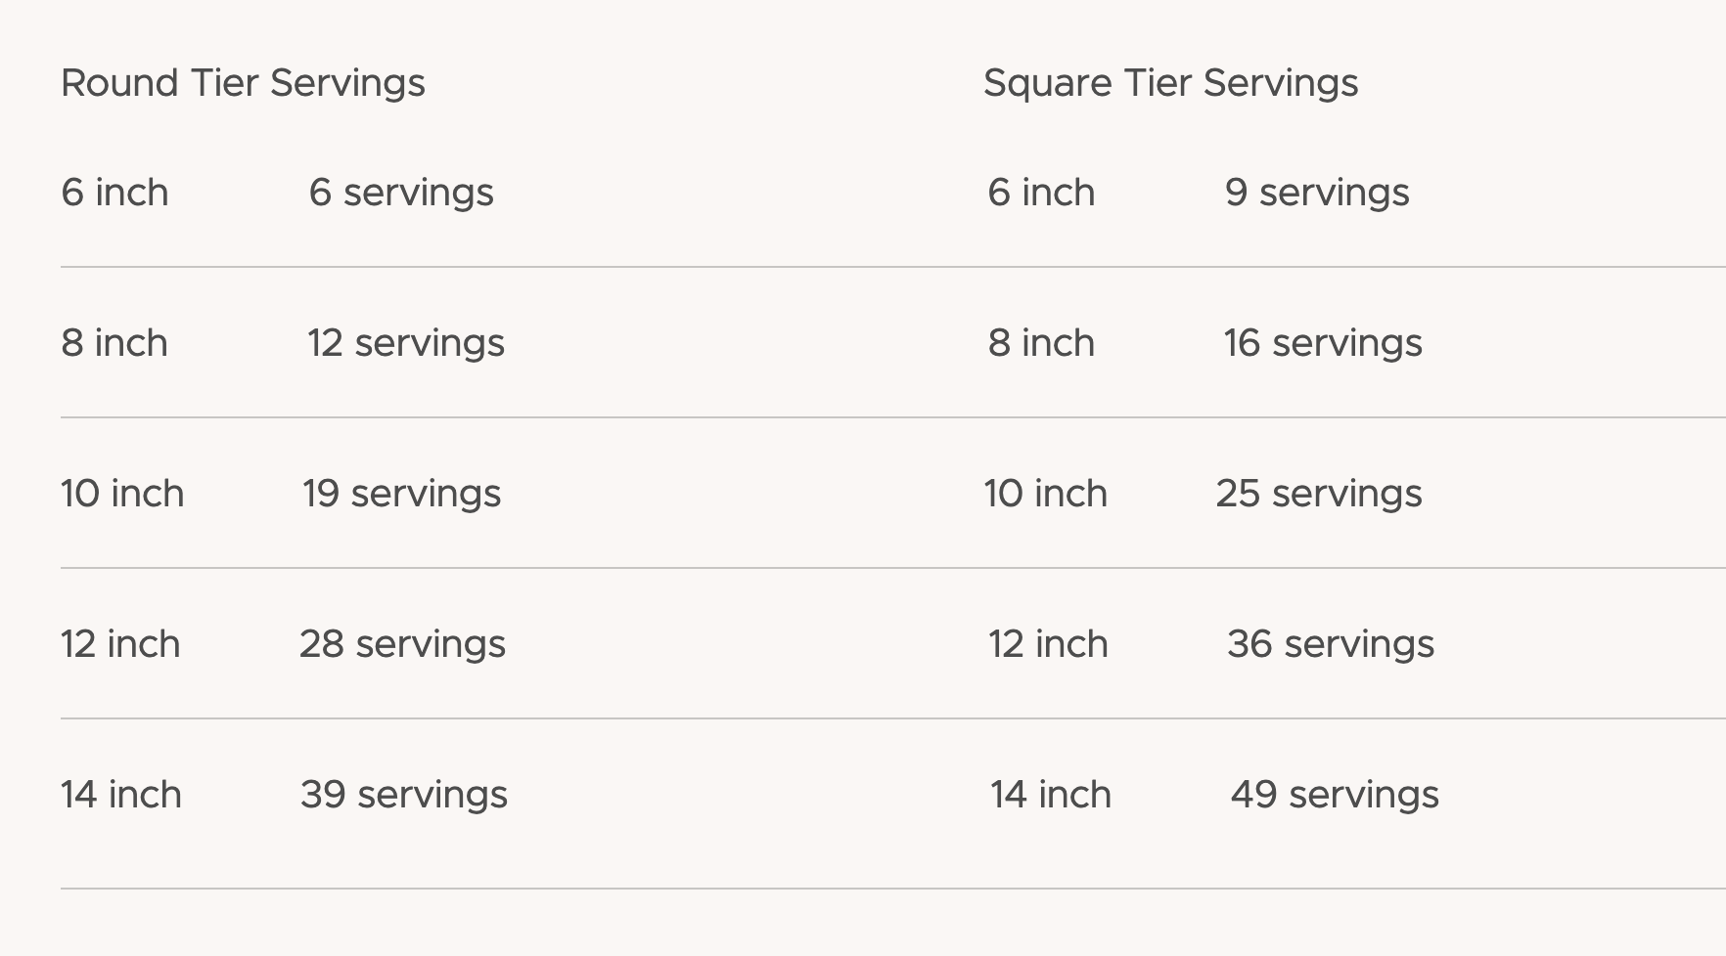
Task: Select the round tier 8 inch label
Action: 114,343
